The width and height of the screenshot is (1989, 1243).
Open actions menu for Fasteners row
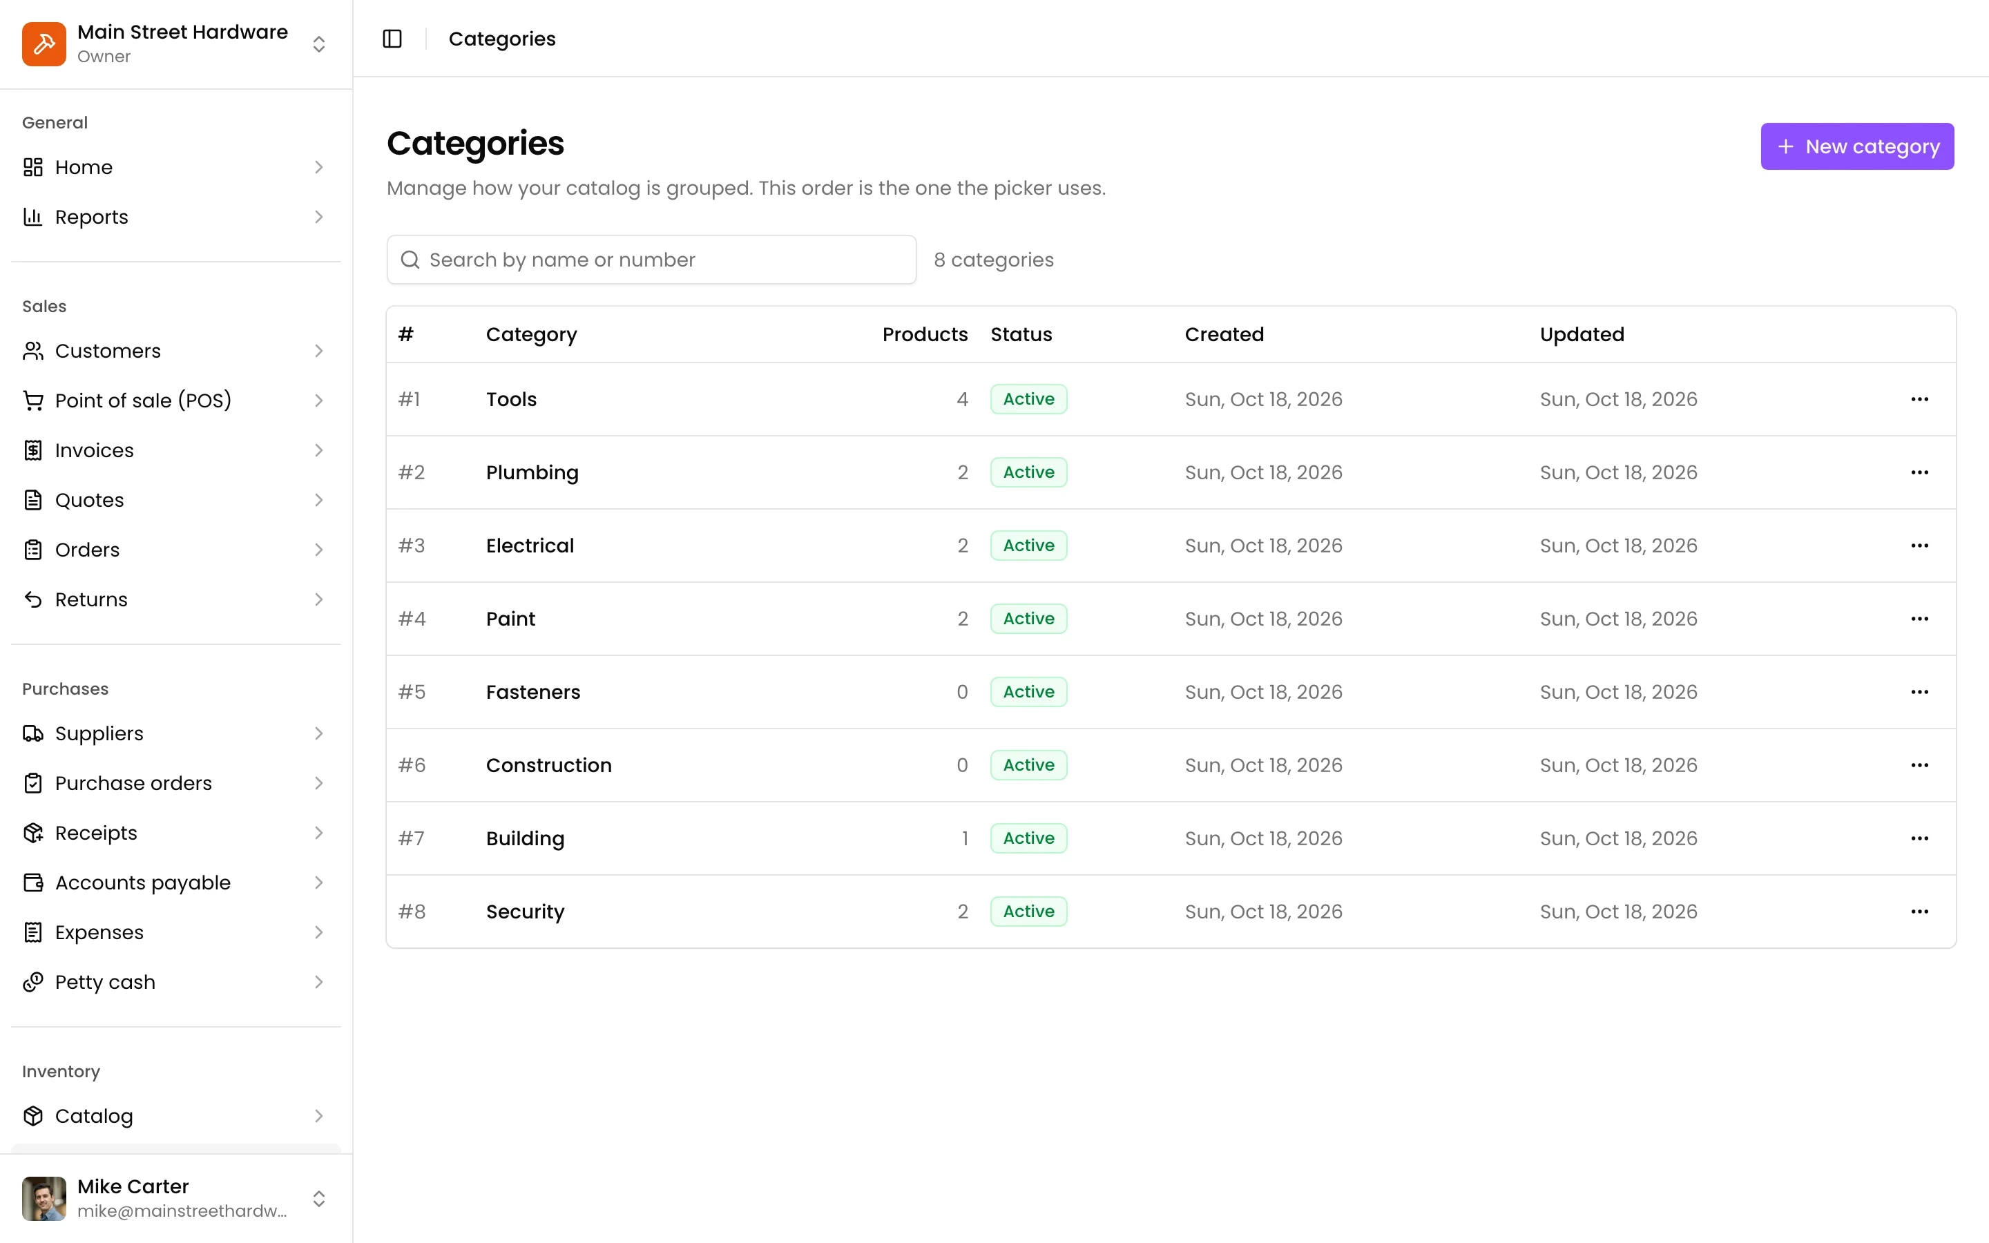click(1919, 692)
